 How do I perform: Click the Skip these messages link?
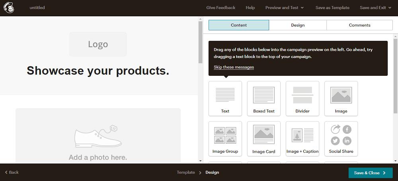click(234, 67)
